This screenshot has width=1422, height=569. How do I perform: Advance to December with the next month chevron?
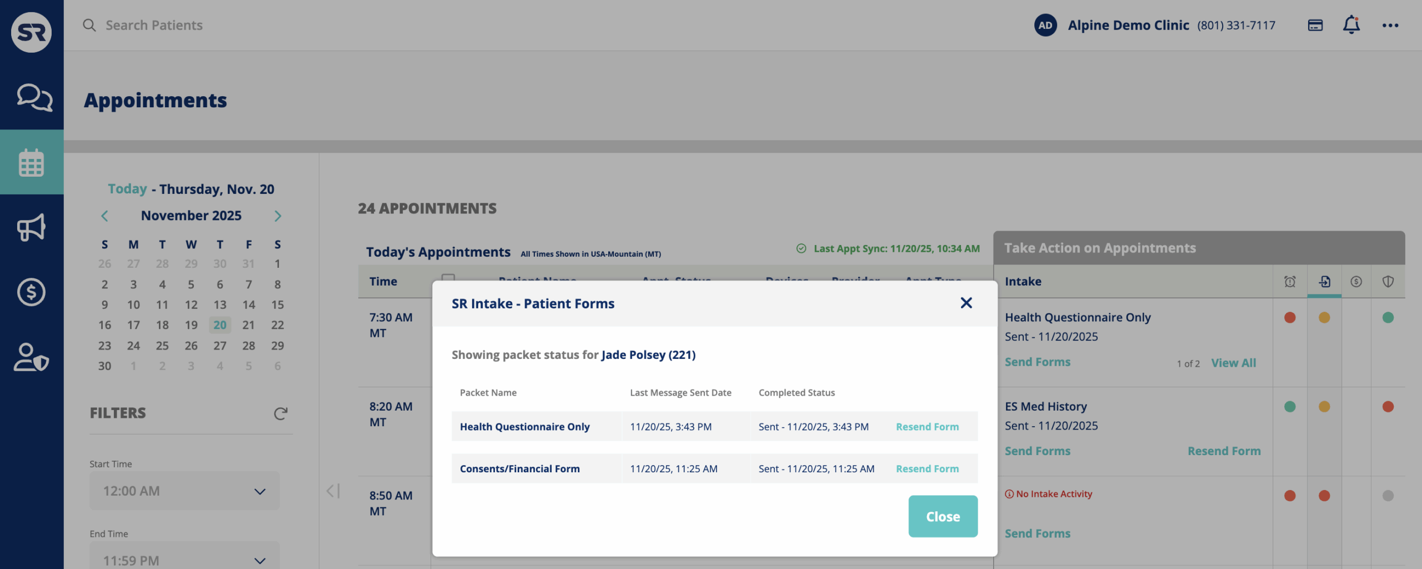click(x=278, y=216)
